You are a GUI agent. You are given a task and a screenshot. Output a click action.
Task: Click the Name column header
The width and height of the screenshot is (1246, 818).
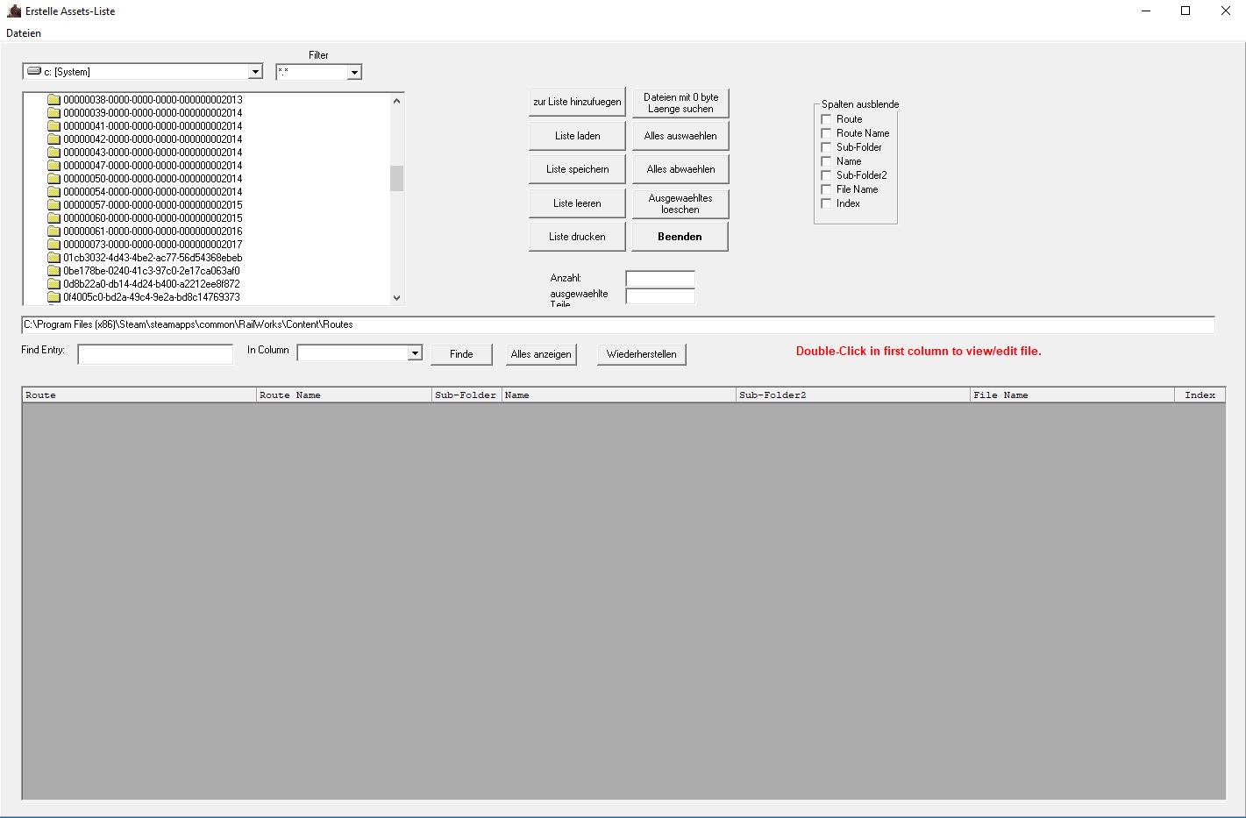coord(619,395)
